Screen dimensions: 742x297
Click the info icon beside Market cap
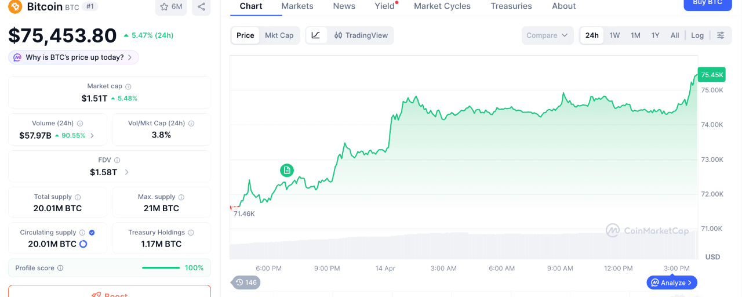click(129, 86)
